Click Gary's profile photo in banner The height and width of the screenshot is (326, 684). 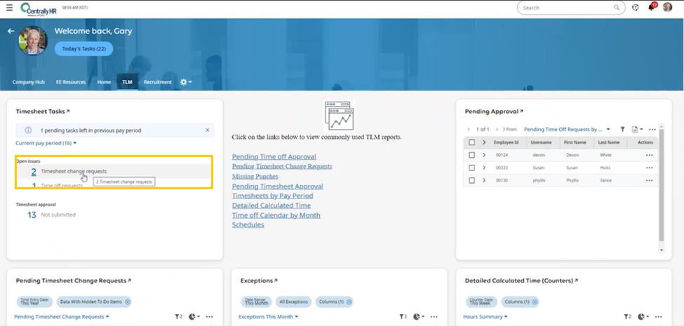coord(32,41)
